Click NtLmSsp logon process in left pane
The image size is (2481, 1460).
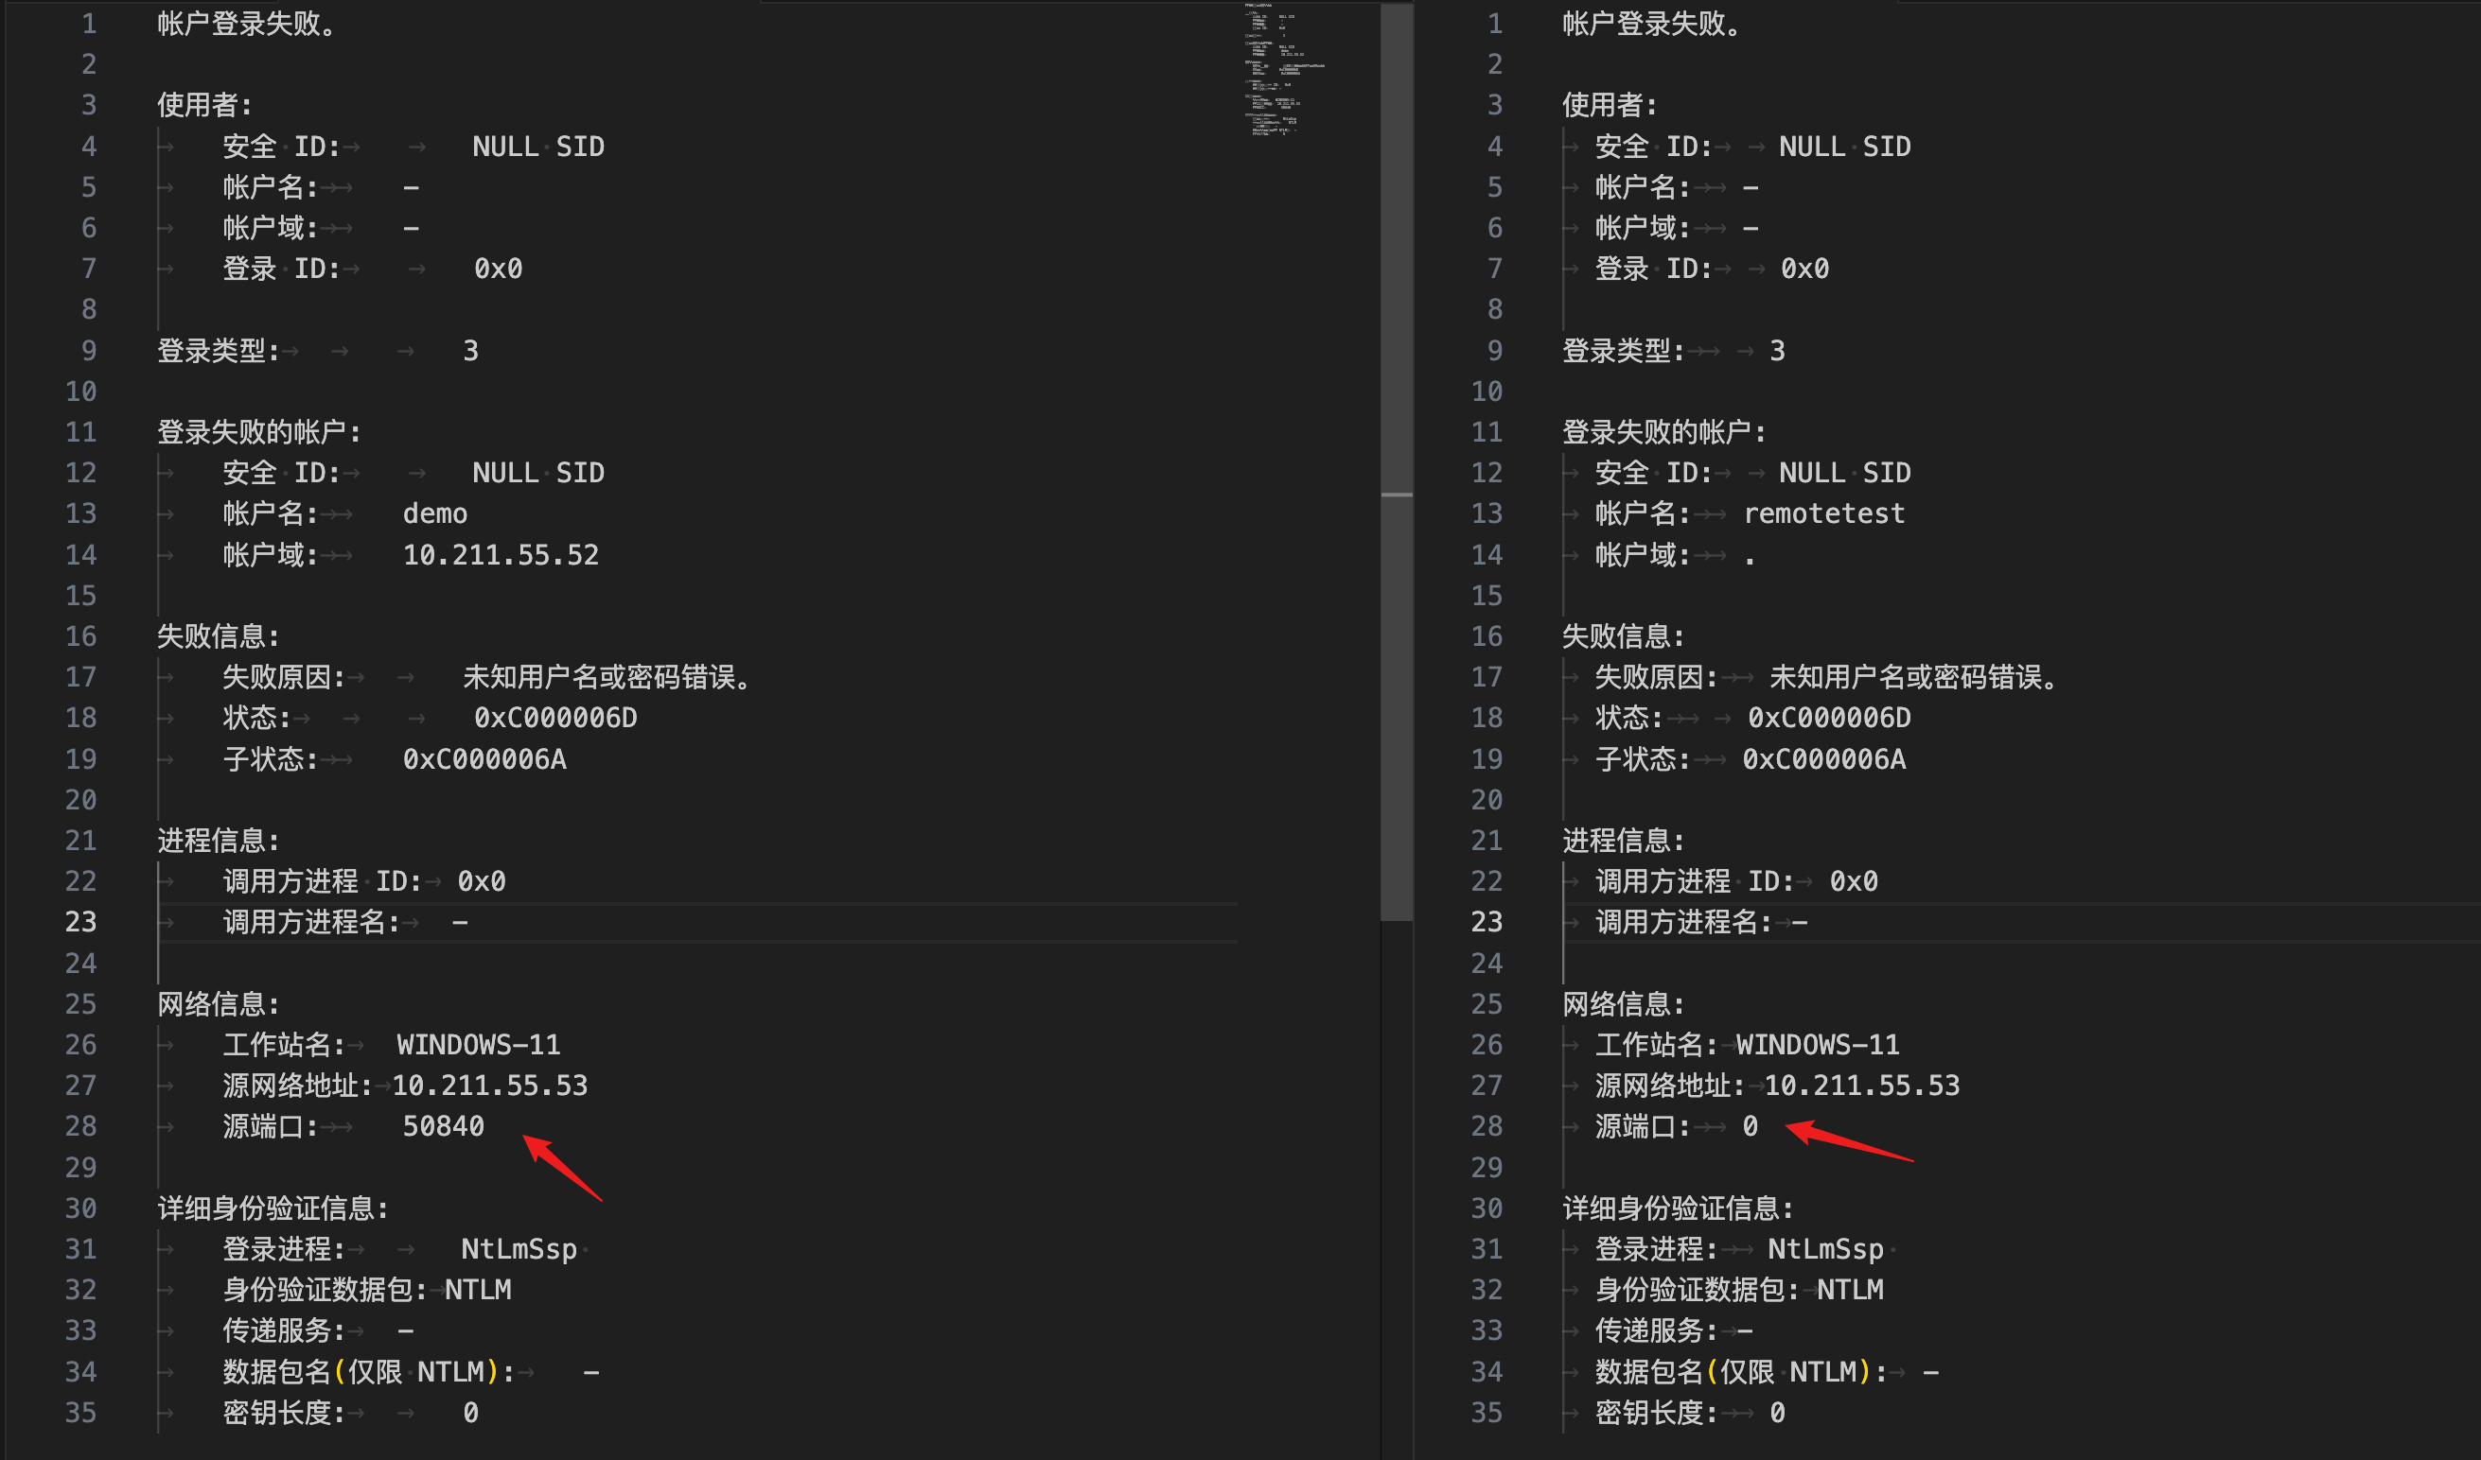pos(519,1249)
